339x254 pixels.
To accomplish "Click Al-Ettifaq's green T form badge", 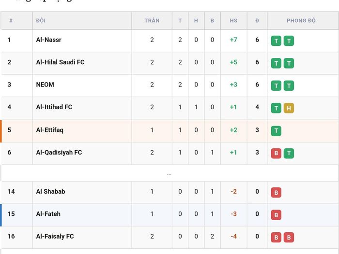I will (276, 131).
